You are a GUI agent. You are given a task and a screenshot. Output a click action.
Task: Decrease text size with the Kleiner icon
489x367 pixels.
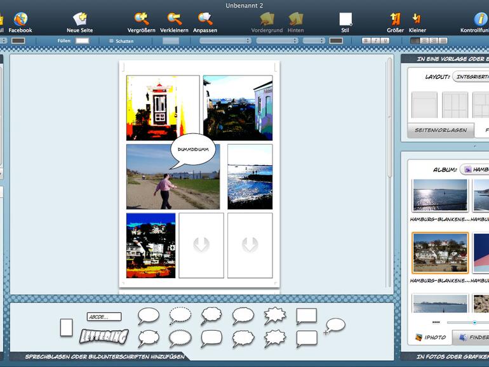point(417,19)
